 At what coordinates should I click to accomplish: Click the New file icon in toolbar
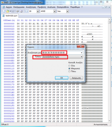[4, 11]
